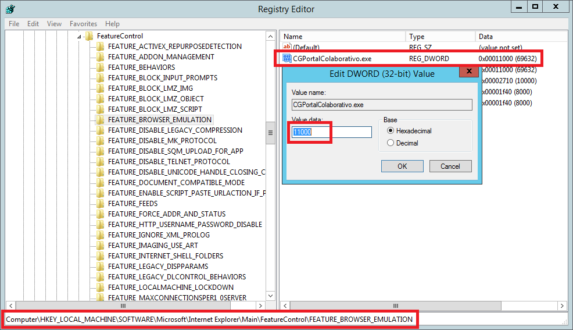
Task: Click folder icon beside FEATURE_DOCUMENT_COMPATIBLE_MODE
Action: click(x=100, y=183)
